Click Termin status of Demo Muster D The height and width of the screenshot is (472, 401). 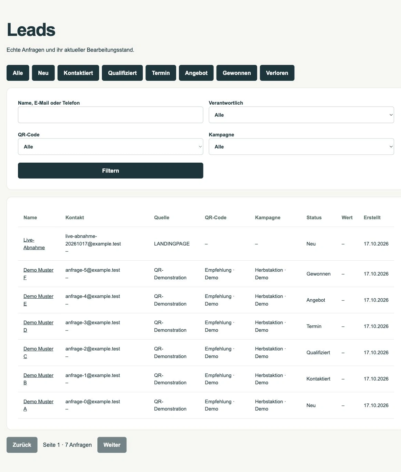314,326
